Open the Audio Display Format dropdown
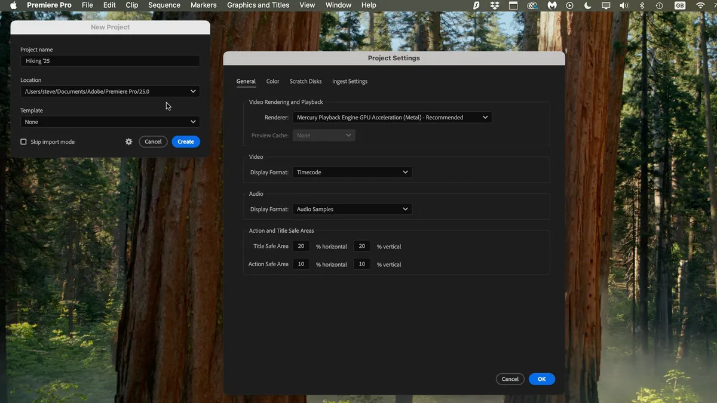717x403 pixels. coord(352,209)
